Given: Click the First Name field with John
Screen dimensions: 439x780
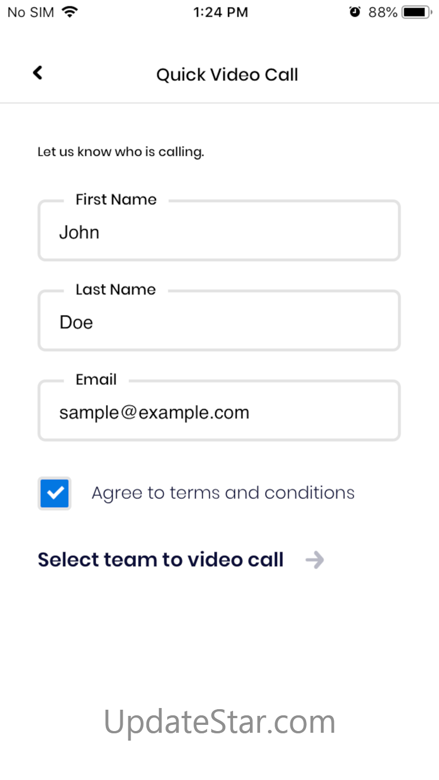Looking at the screenshot, I should [219, 231].
